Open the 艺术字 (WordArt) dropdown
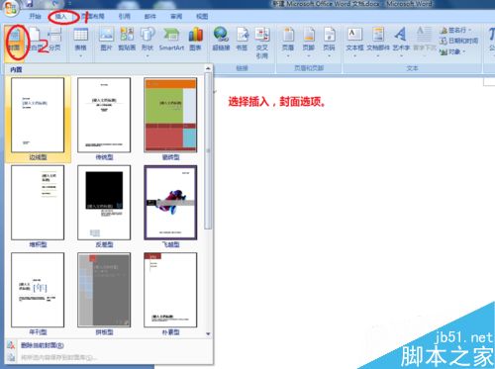The height and width of the screenshot is (369, 495). [401, 43]
